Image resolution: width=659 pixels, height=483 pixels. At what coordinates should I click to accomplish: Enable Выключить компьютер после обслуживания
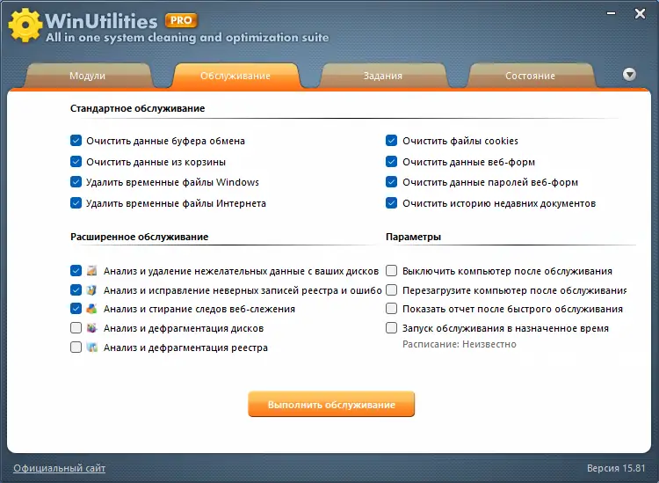point(391,270)
